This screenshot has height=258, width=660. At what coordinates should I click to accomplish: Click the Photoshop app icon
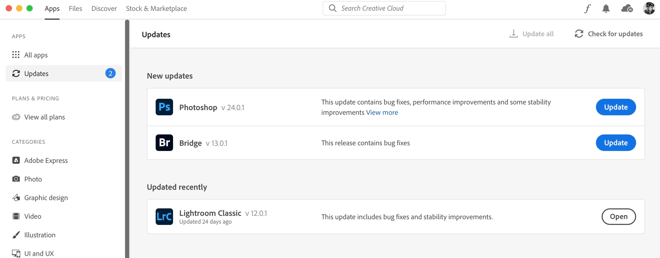pos(164,107)
